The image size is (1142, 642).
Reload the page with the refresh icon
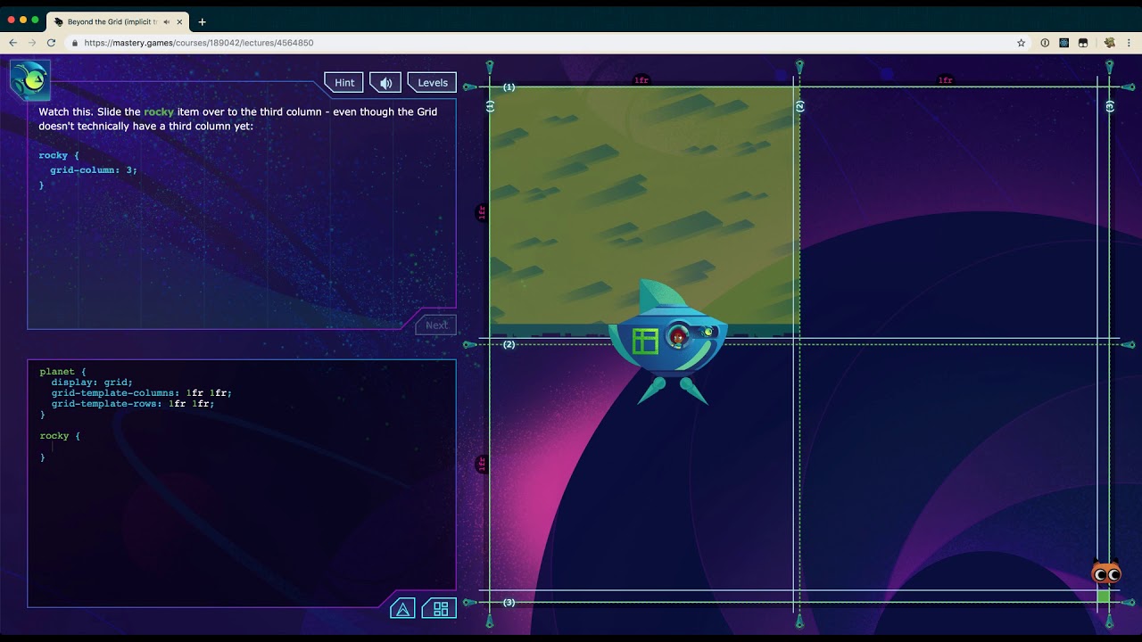(52, 42)
